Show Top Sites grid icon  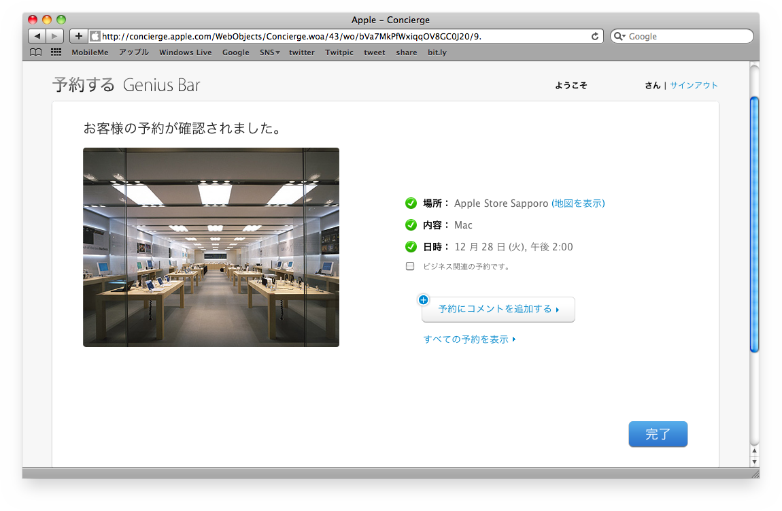(56, 52)
